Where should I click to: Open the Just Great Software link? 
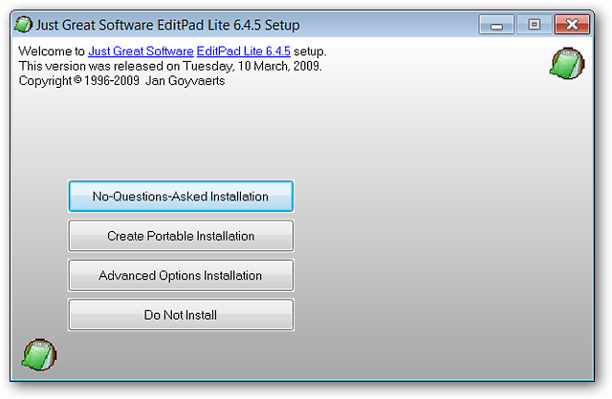141,51
